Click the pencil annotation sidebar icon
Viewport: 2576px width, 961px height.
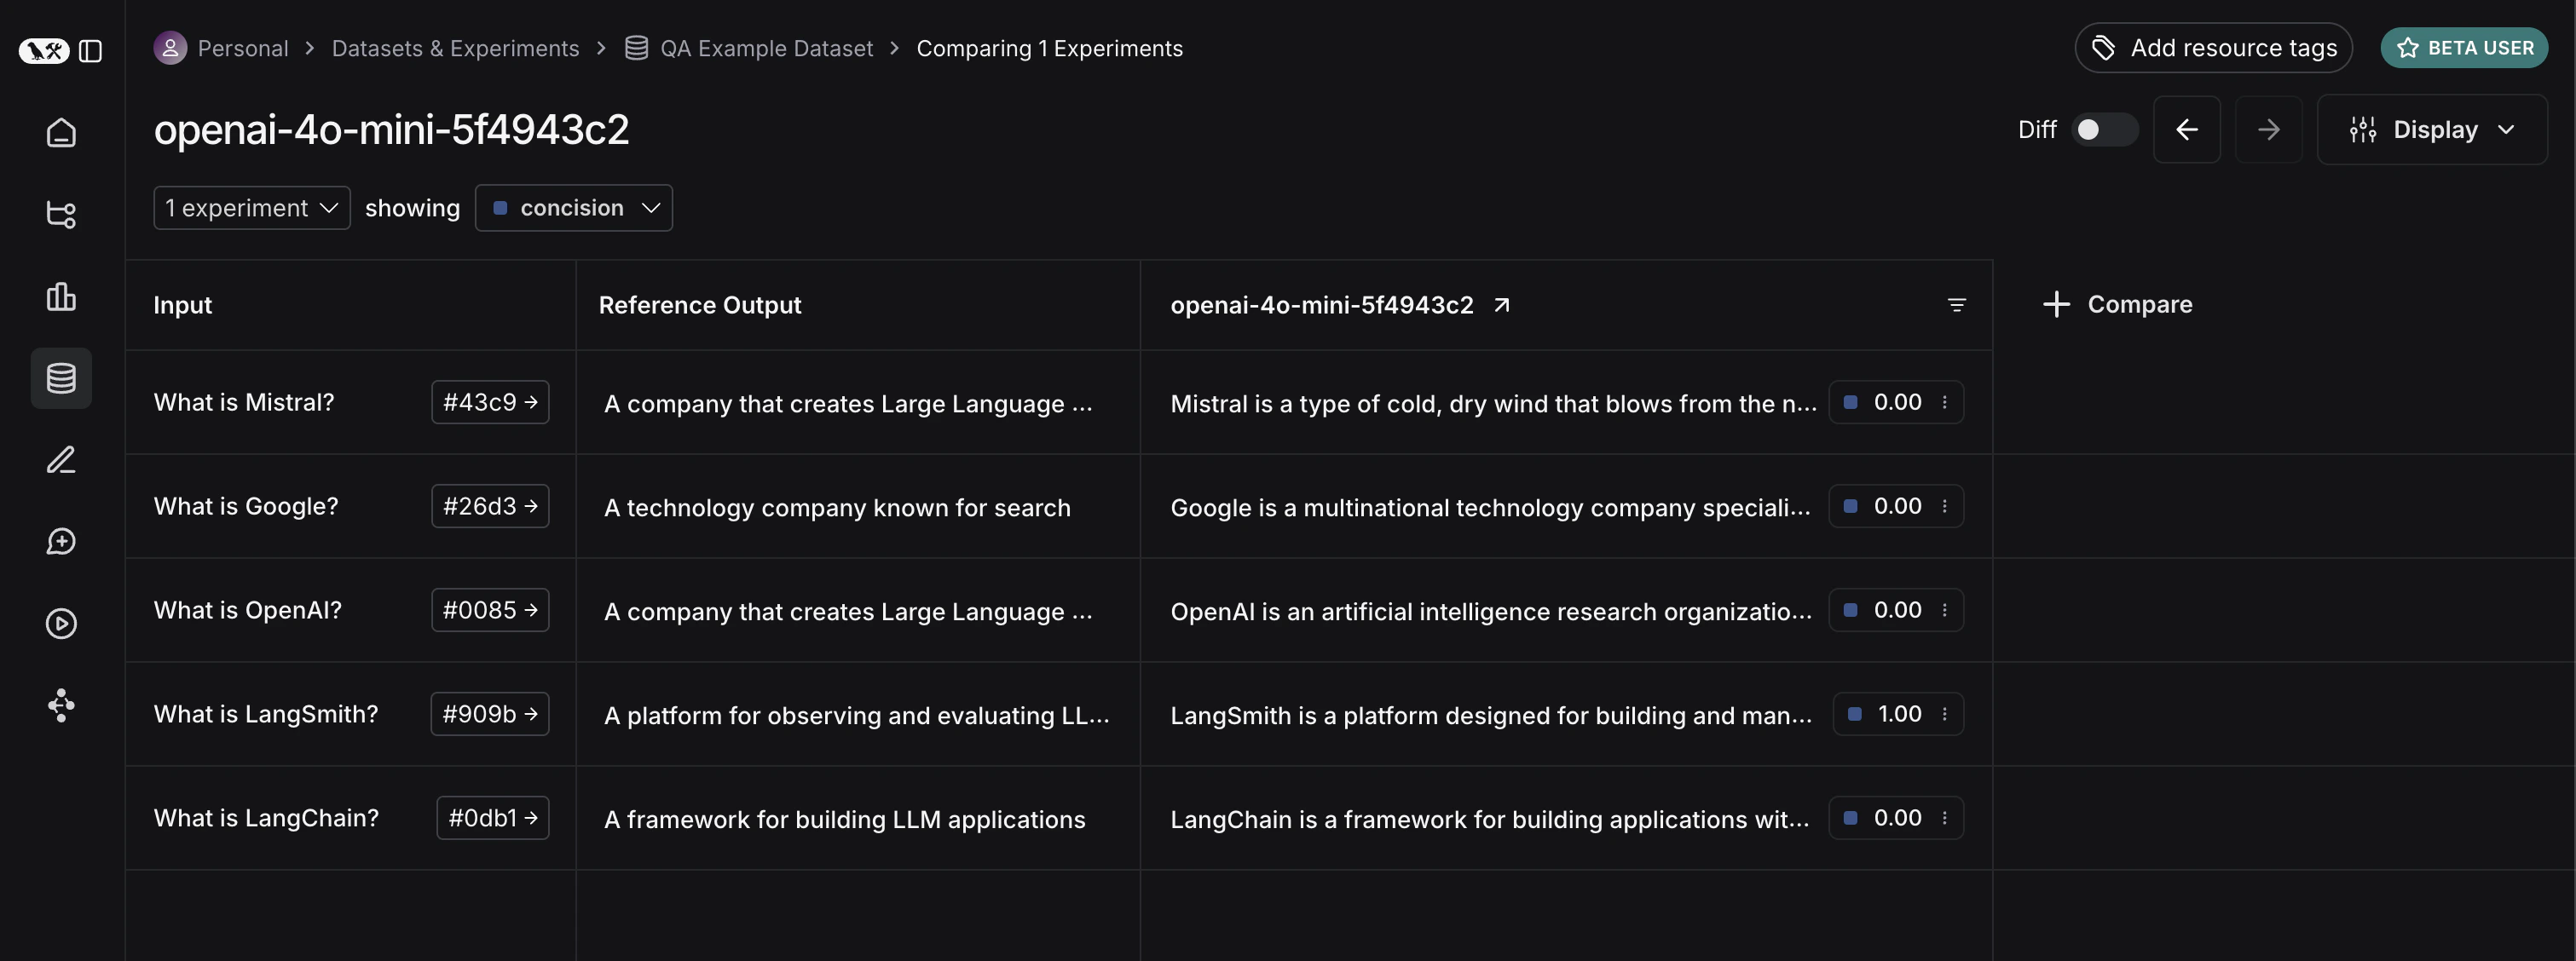pyautogui.click(x=61, y=461)
